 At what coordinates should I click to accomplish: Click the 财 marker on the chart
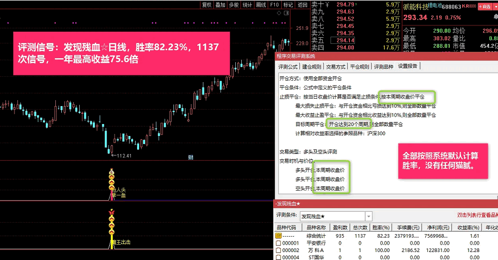pos(190,157)
